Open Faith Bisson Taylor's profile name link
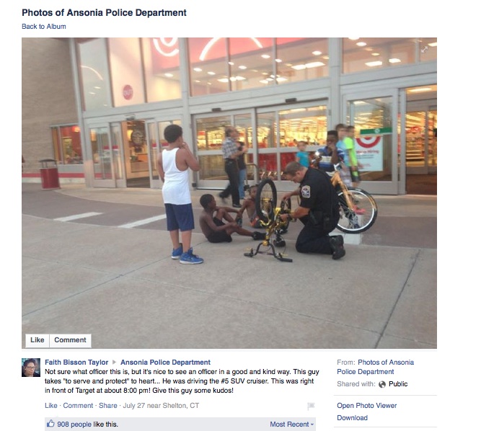 point(76,363)
